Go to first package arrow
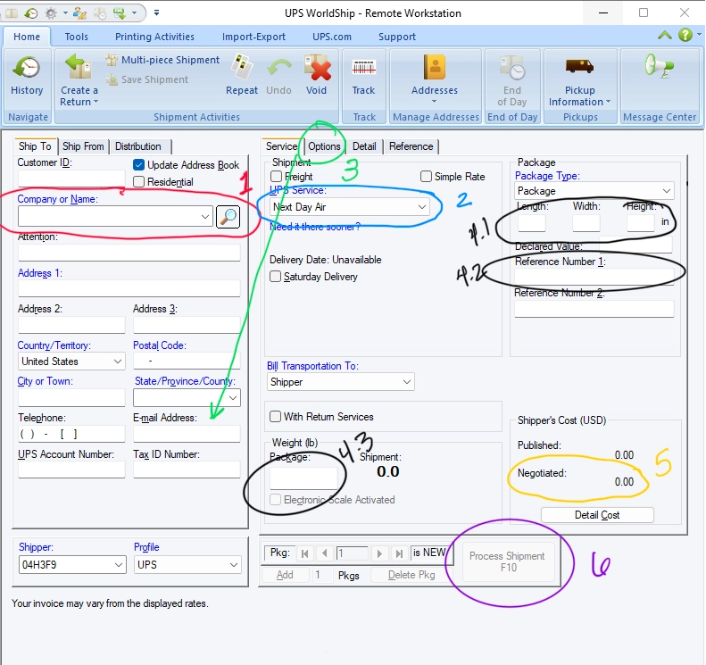 point(305,553)
